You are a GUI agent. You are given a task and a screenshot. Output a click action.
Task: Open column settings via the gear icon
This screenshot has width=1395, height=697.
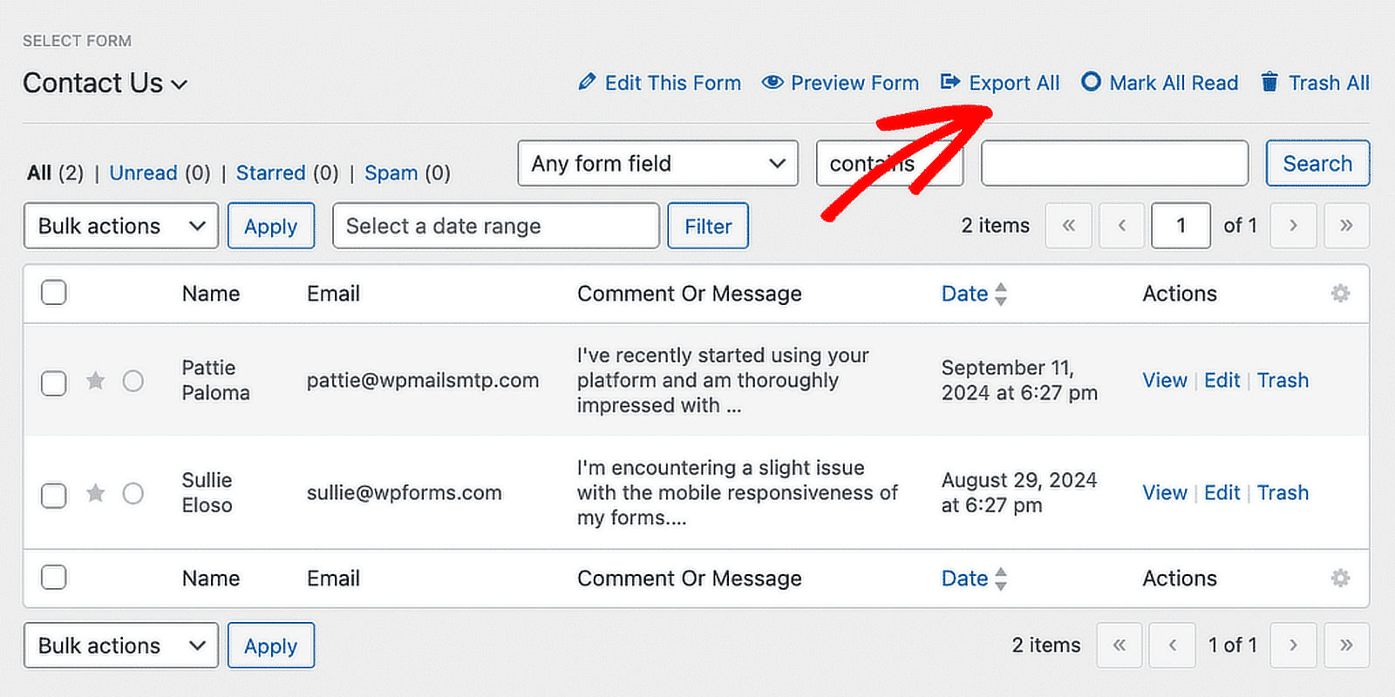click(x=1340, y=294)
